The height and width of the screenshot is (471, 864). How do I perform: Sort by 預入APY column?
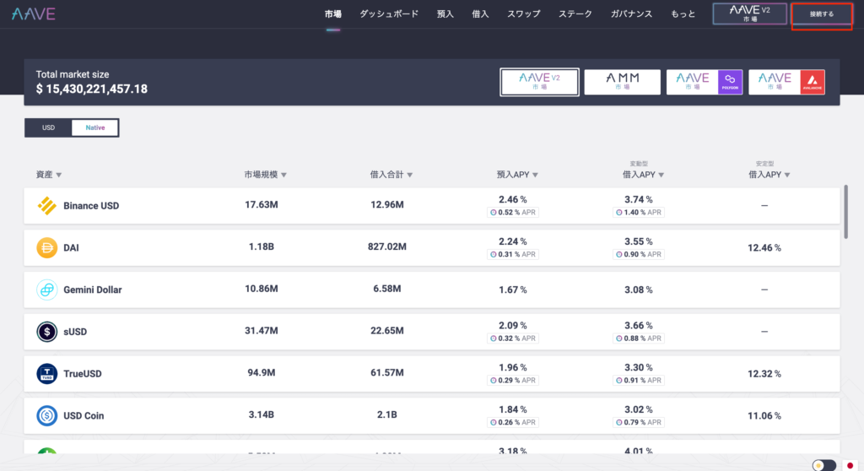[x=517, y=174]
